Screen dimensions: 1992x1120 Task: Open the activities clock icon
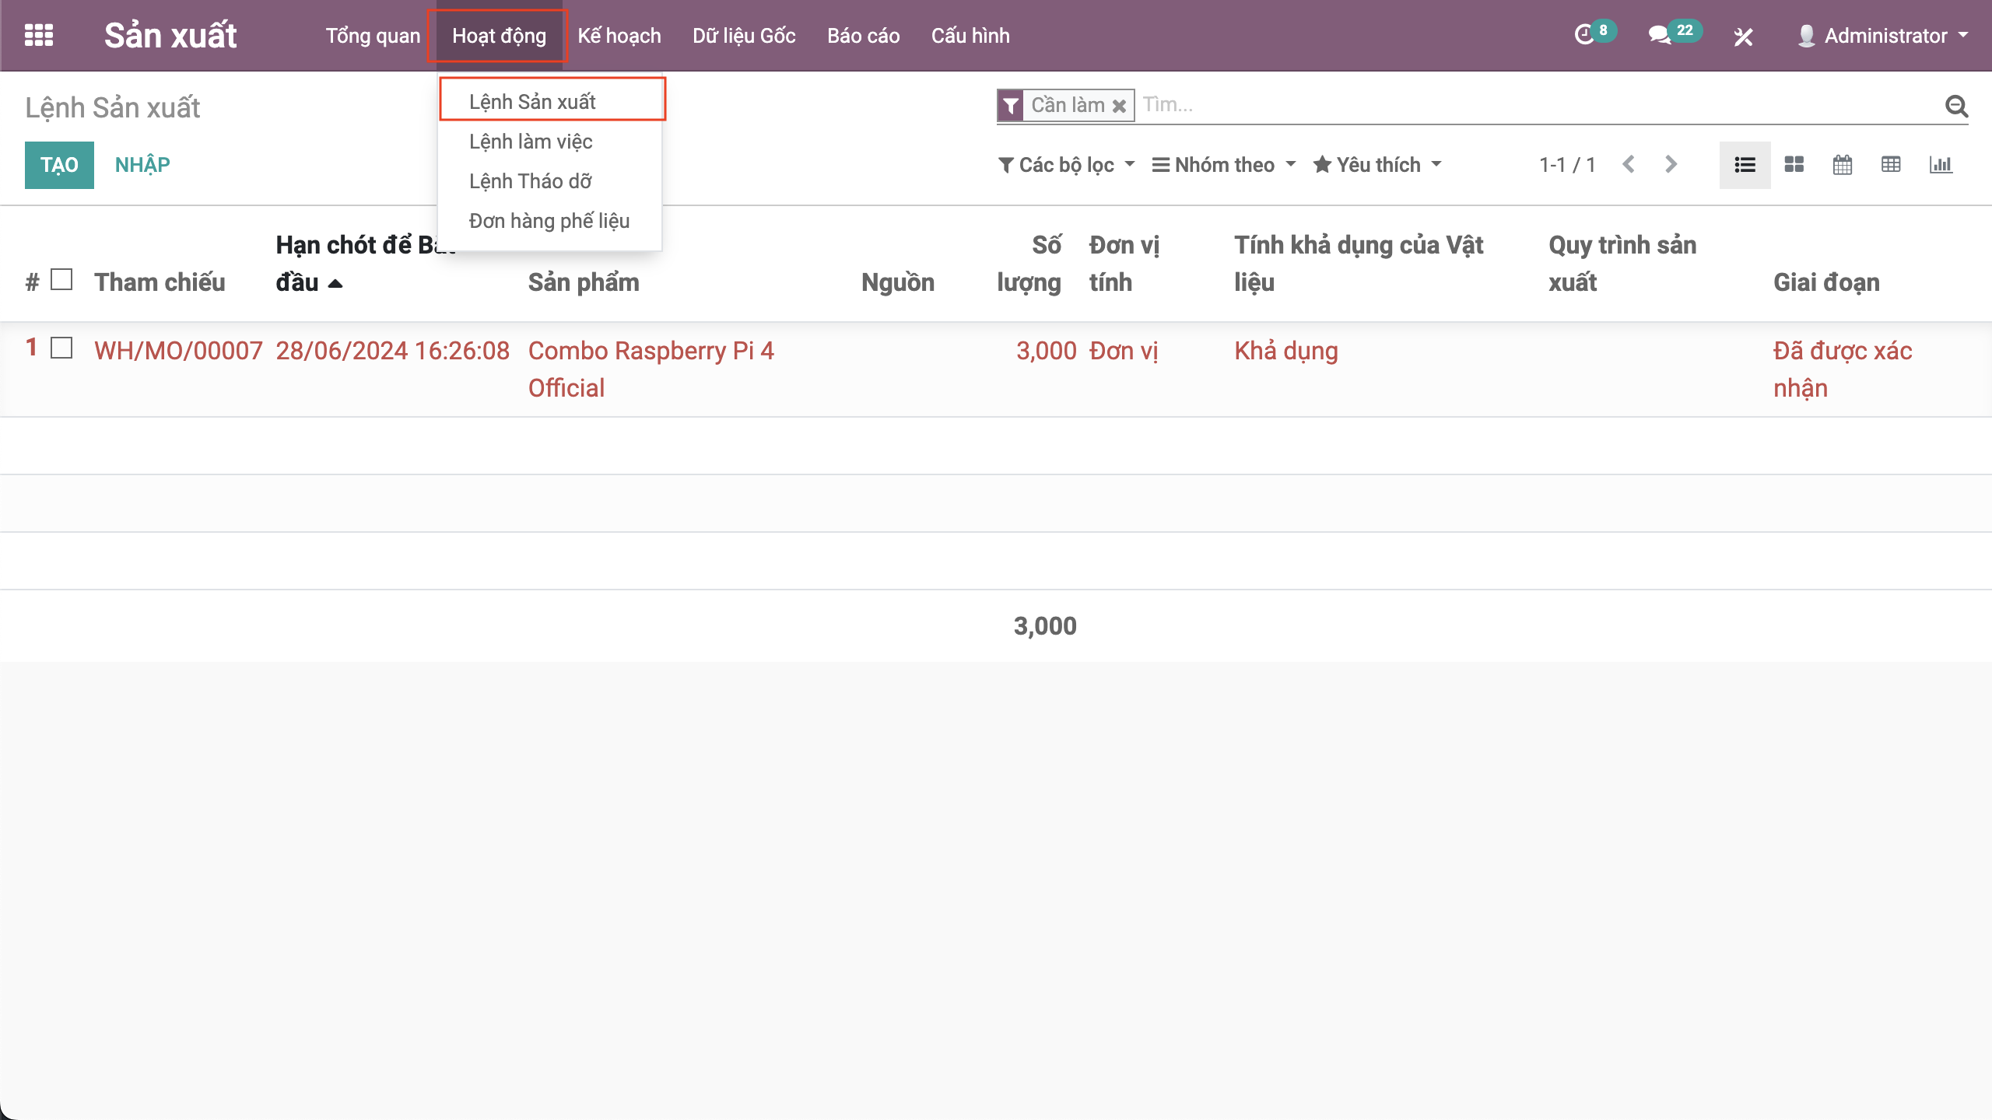click(1584, 35)
